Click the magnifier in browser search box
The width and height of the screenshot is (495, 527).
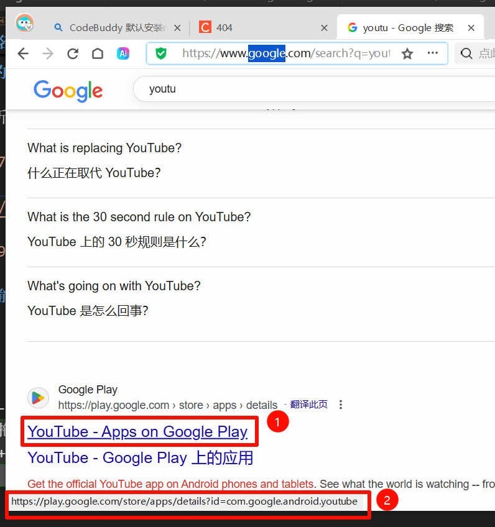coord(466,53)
